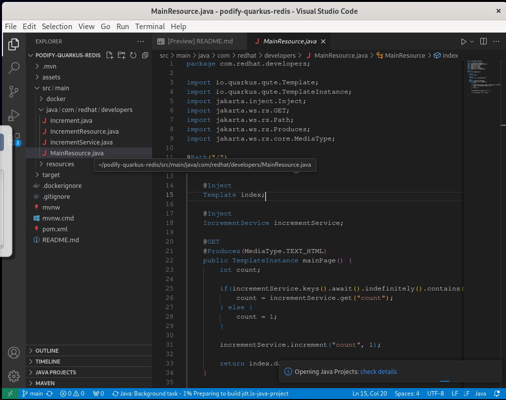Open the File menu

point(11,27)
